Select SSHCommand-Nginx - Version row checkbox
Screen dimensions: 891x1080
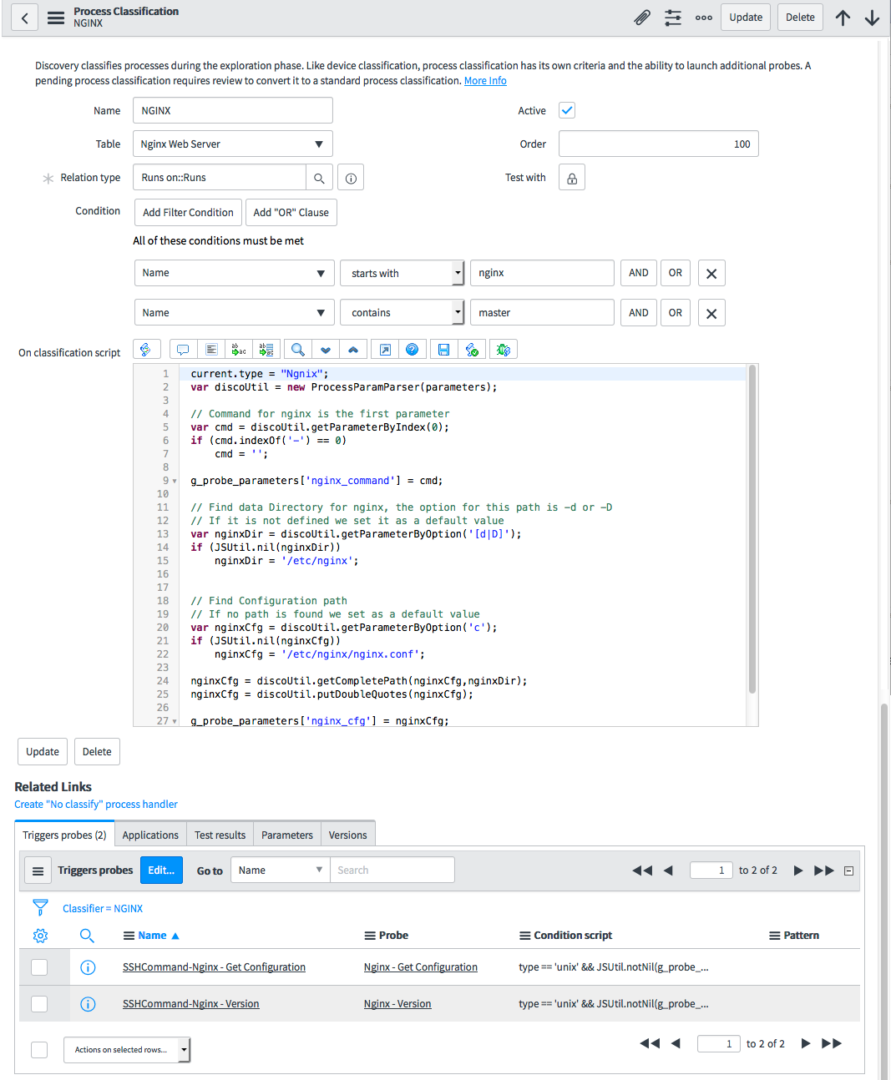tap(39, 1004)
